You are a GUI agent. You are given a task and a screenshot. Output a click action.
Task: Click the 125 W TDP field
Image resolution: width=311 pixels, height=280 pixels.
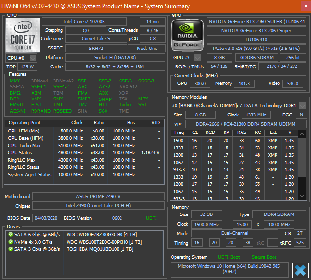[27, 67]
